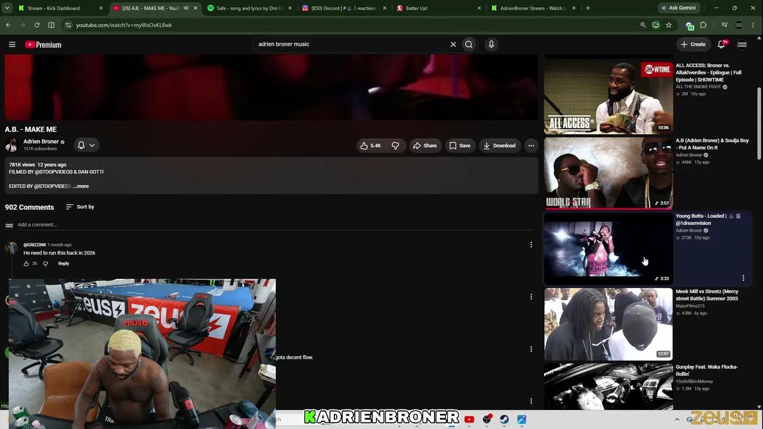Open the tab search dropdown arrow
The height and width of the screenshot is (429, 763).
pos(8,8)
